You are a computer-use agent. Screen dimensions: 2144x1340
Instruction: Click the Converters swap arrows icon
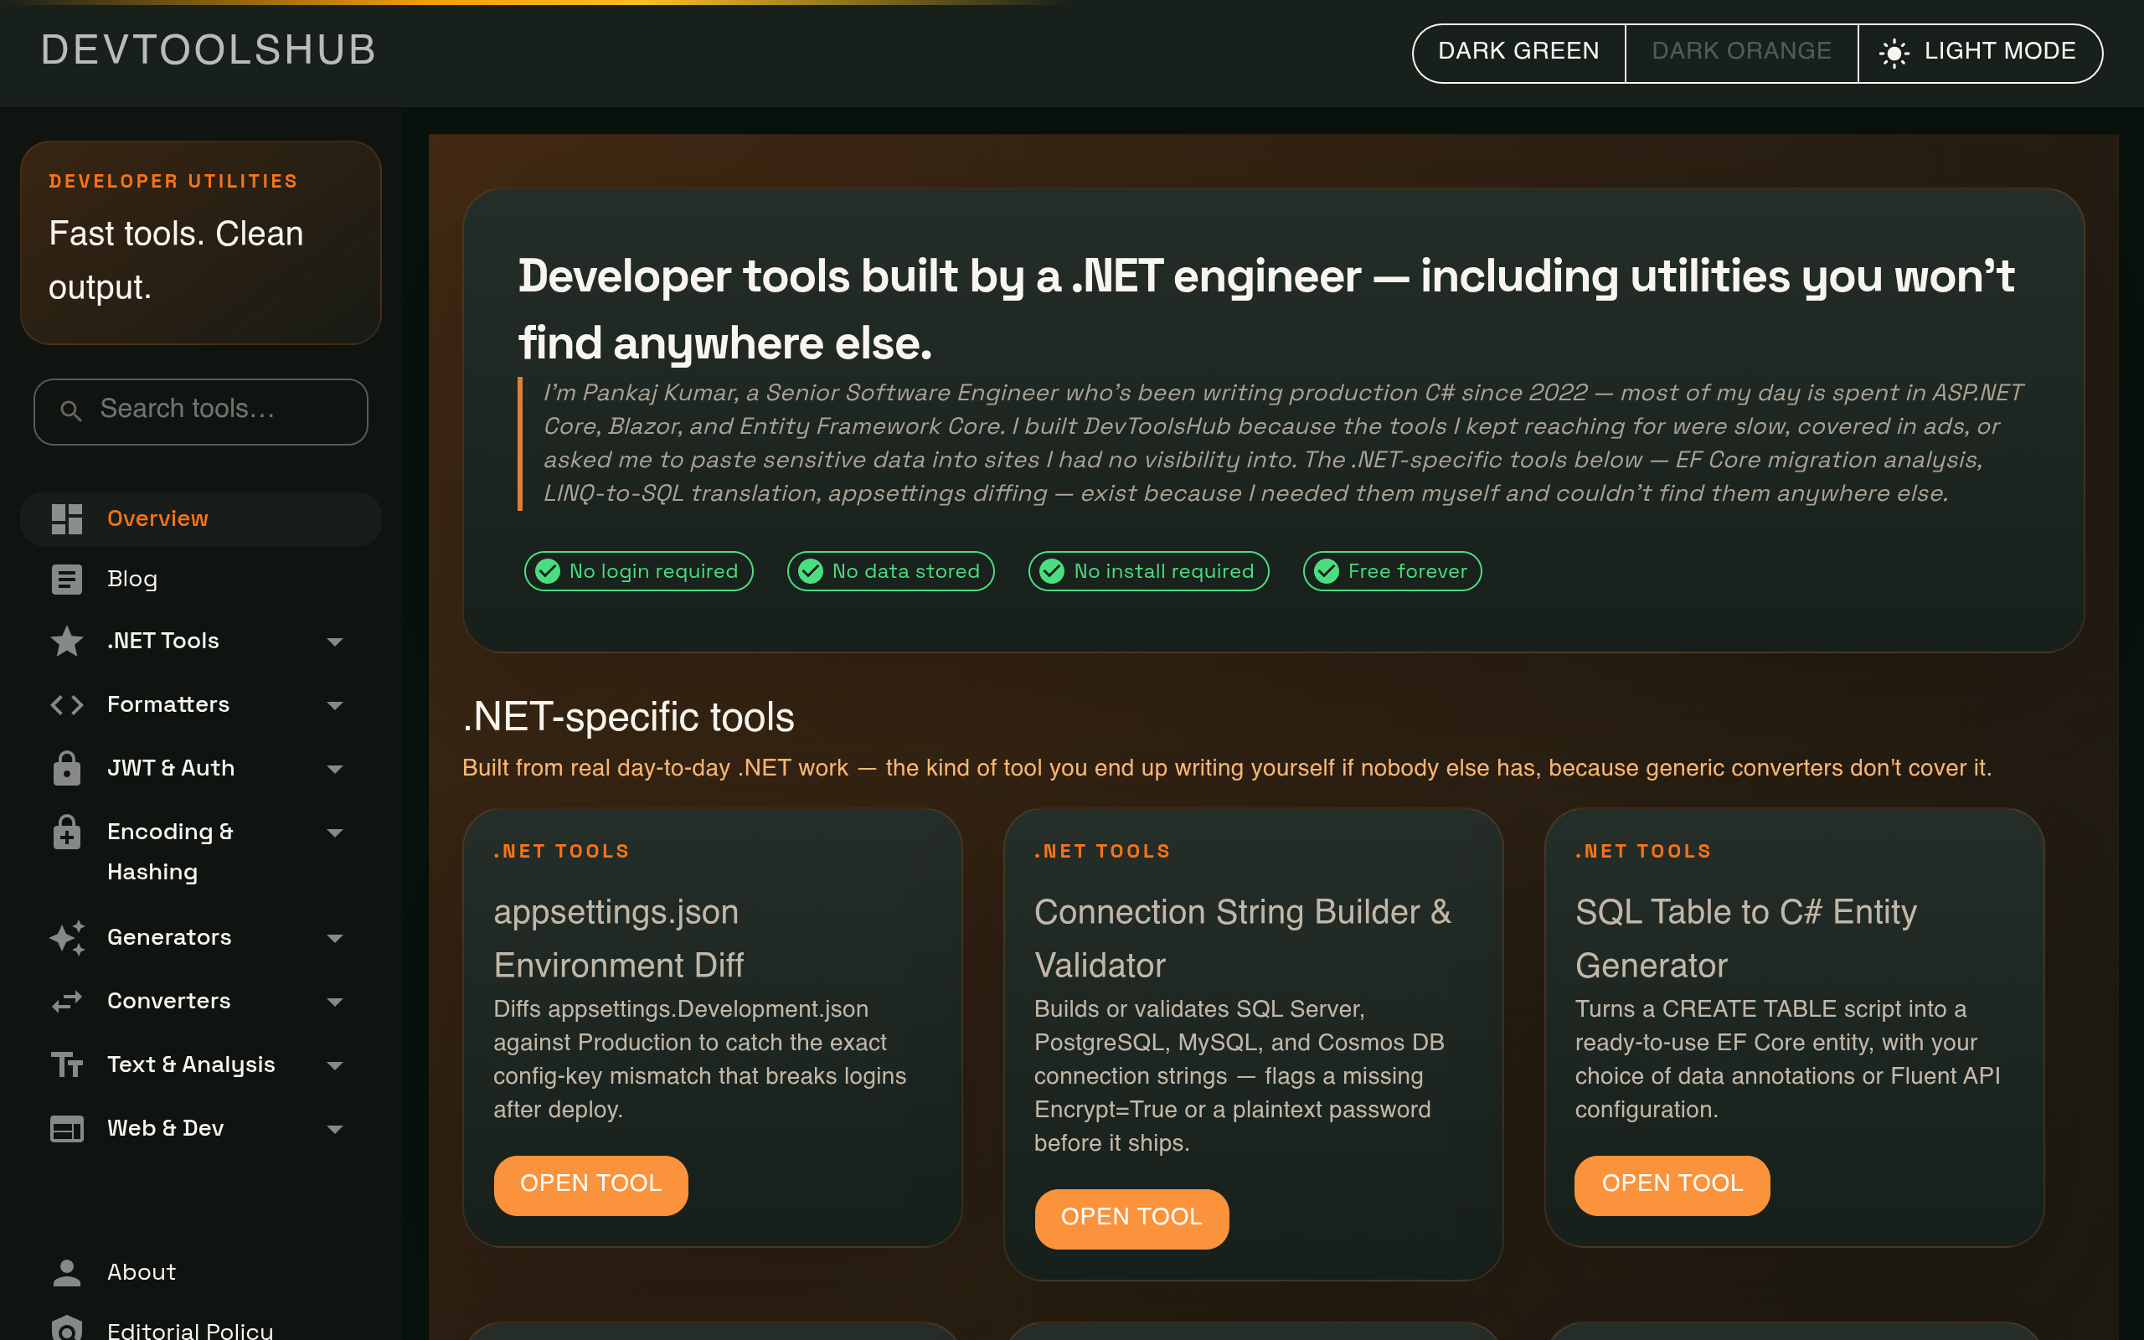click(66, 1002)
